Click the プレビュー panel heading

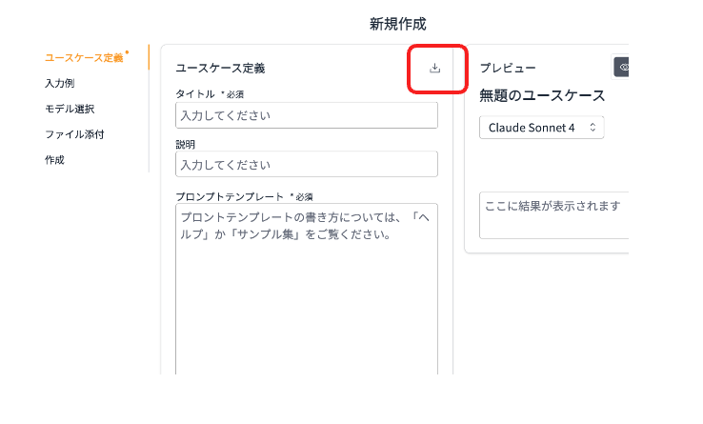[x=508, y=69]
